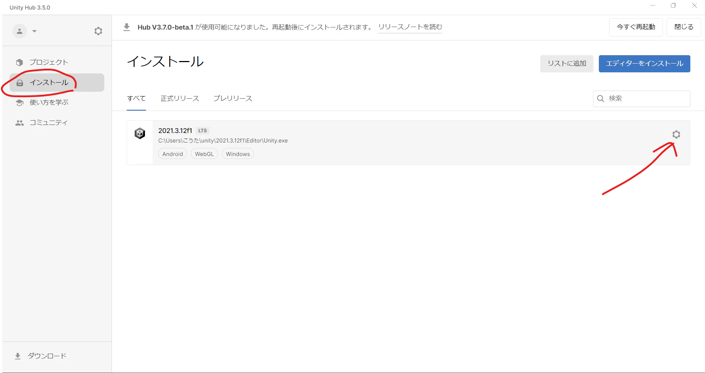Click the magnifier icon in search box

click(x=600, y=99)
